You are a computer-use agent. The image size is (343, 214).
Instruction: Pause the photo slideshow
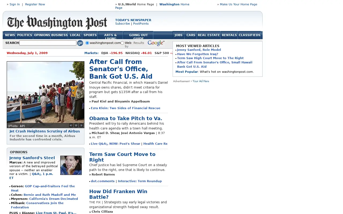tap(76, 125)
